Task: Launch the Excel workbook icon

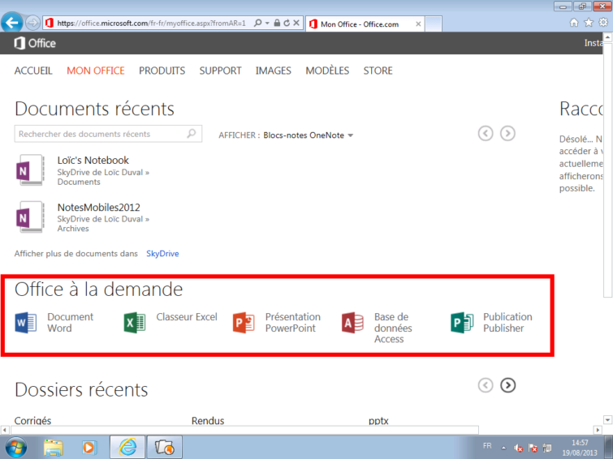Action: click(x=135, y=323)
